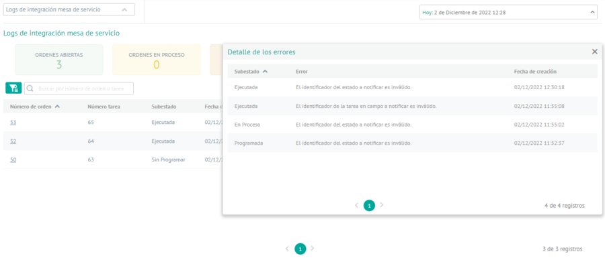Go to previous page of orders list

[287, 249]
